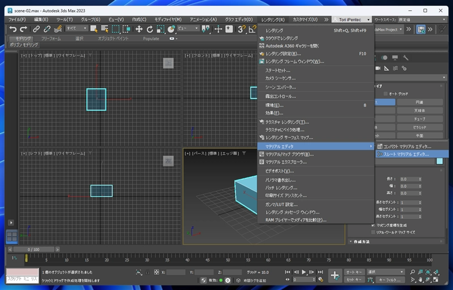Viewport: 453px width, 290px height.
Task: Click the ピラミッド primitive button
Action: tap(420, 127)
